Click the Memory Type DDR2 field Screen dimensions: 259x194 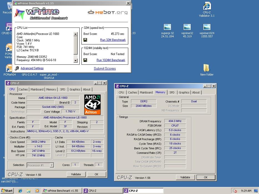144,101
